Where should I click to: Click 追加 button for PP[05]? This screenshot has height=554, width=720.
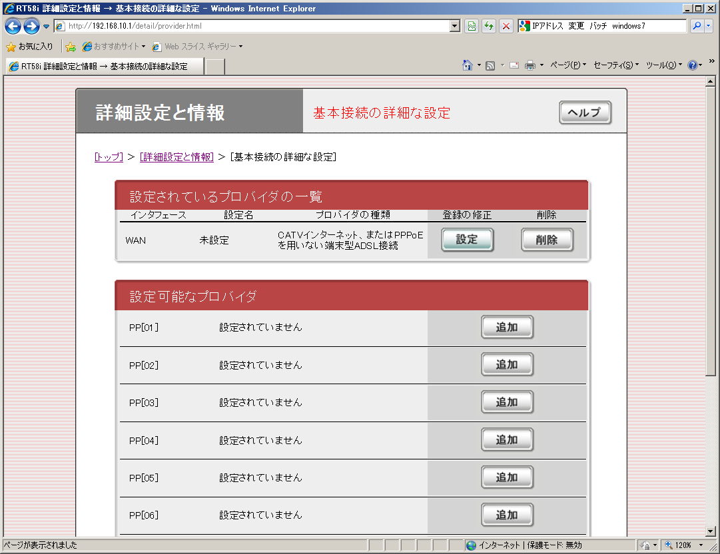tap(507, 477)
